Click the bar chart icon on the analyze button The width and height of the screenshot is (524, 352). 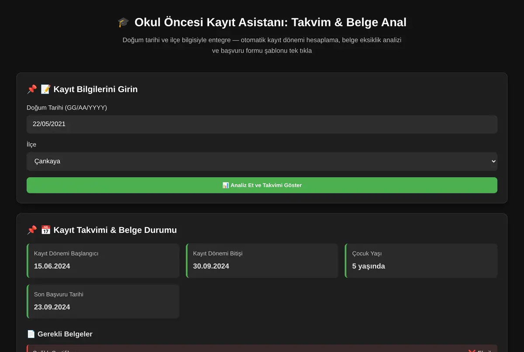[x=225, y=185]
